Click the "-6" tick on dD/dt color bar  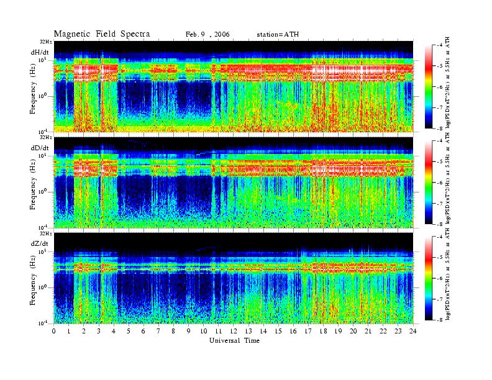tap(440, 183)
